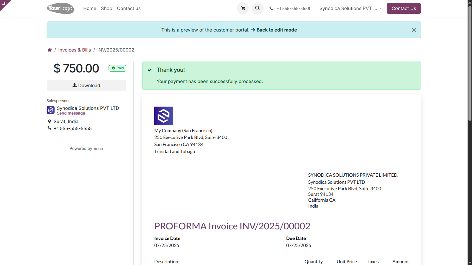Image resolution: width=472 pixels, height=265 pixels.
Task: Follow the Back to edit mode link
Action: pos(274,30)
